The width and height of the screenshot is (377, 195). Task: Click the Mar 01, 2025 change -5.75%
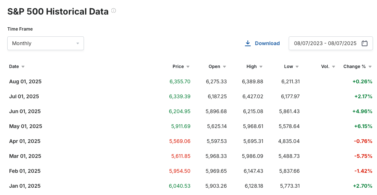tap(363, 156)
